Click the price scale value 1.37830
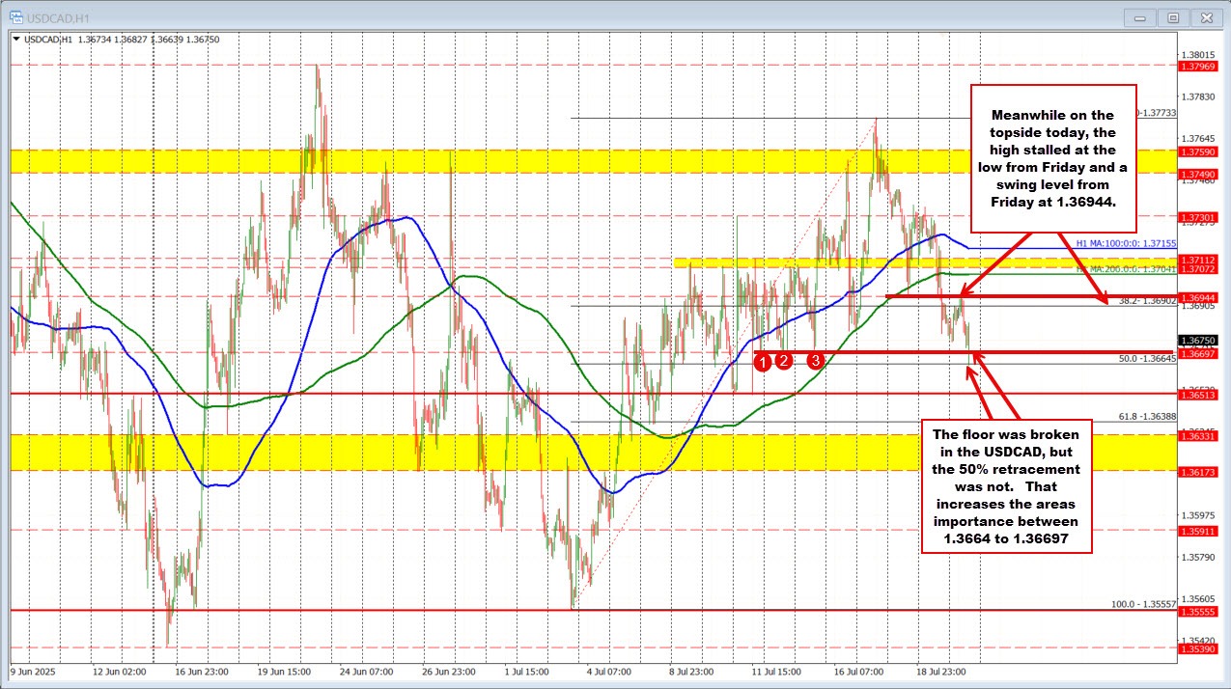The image size is (1231, 689). (x=1198, y=96)
